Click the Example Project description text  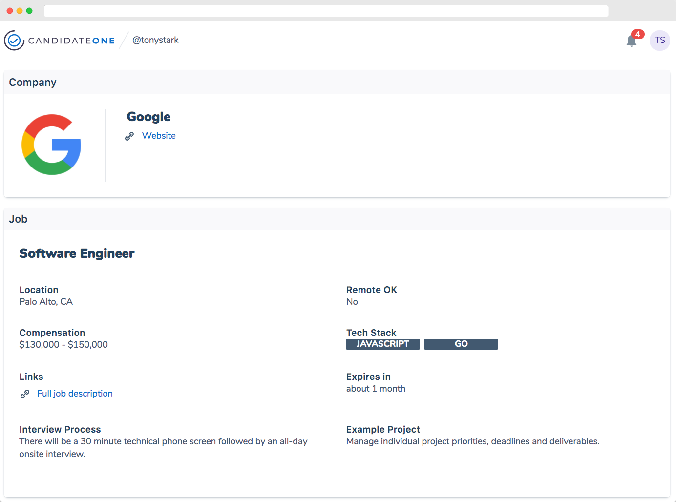click(x=473, y=441)
